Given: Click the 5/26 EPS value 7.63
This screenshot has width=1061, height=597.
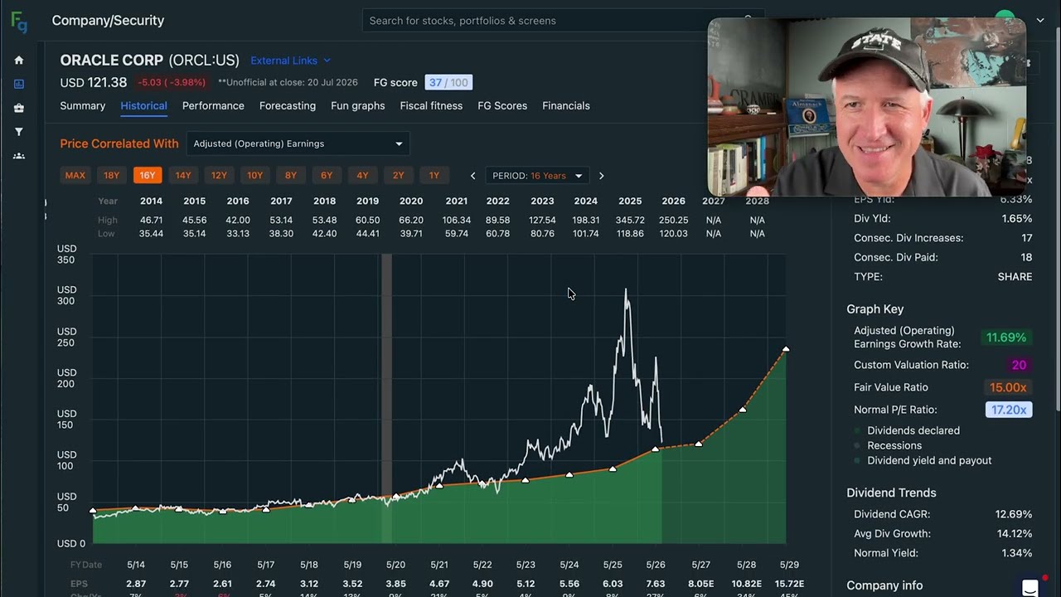Looking at the screenshot, I should click(x=656, y=584).
